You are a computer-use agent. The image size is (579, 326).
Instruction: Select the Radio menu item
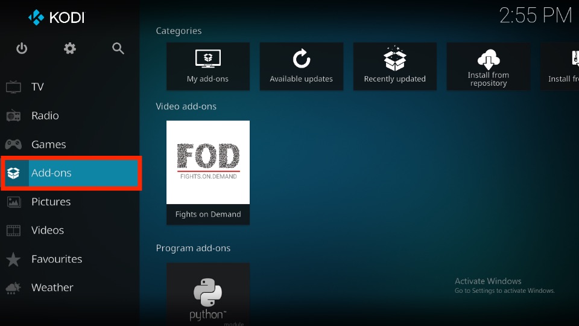tap(70, 116)
